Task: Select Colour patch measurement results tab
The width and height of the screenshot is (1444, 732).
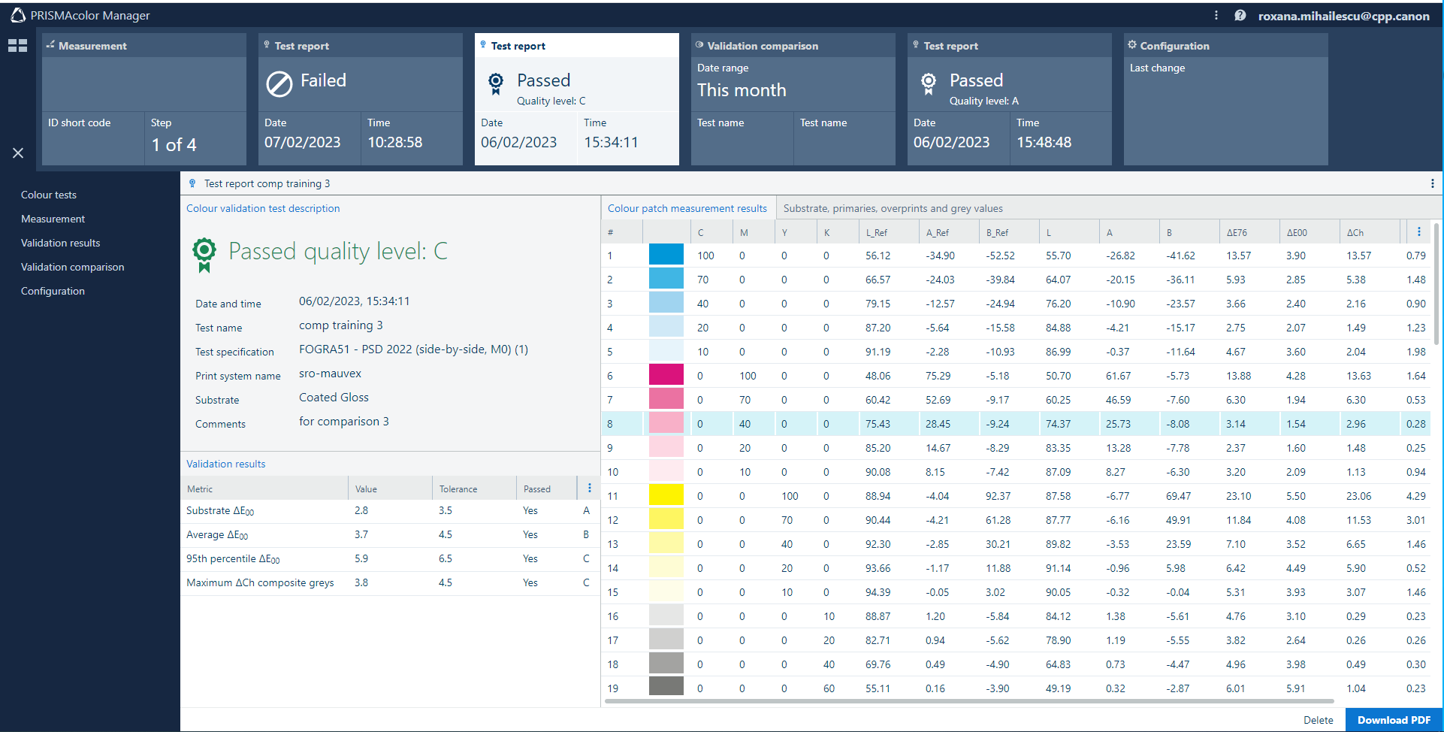Action: coord(687,208)
